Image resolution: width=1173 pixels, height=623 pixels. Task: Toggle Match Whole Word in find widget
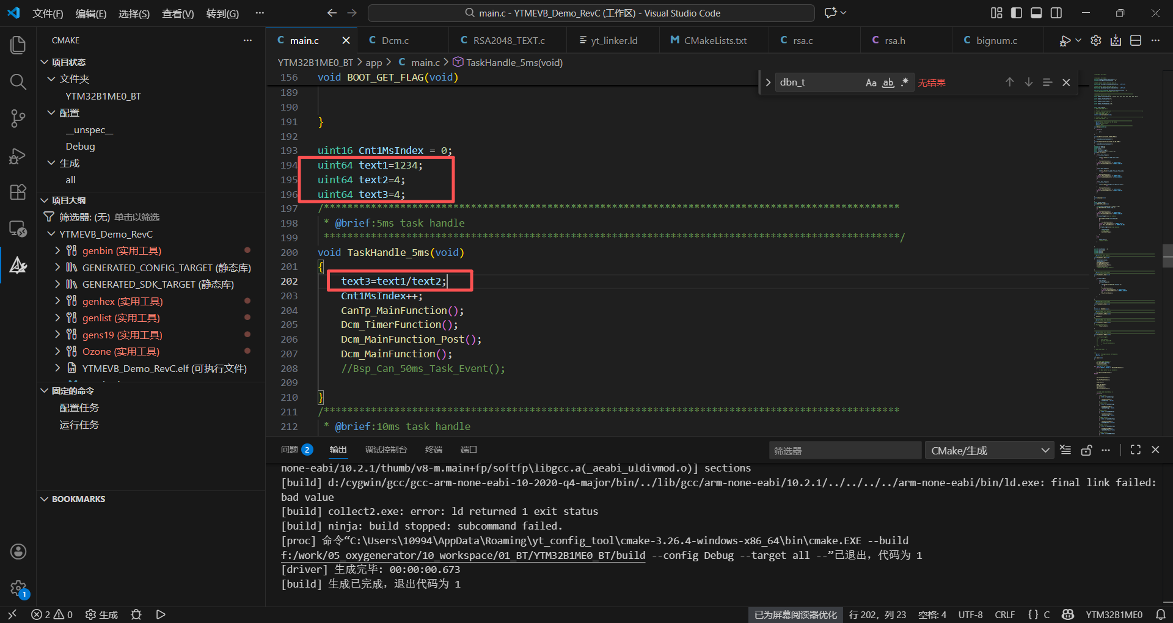point(888,82)
